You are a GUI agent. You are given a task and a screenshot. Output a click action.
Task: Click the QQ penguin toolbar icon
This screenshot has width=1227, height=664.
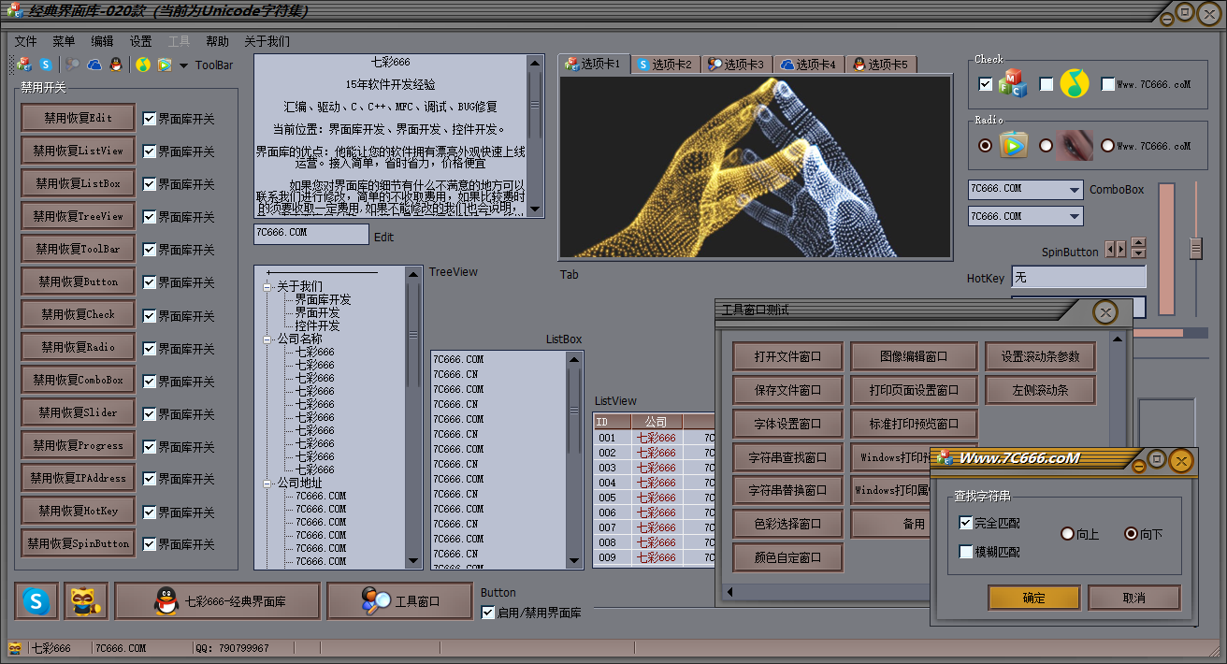[x=115, y=65]
